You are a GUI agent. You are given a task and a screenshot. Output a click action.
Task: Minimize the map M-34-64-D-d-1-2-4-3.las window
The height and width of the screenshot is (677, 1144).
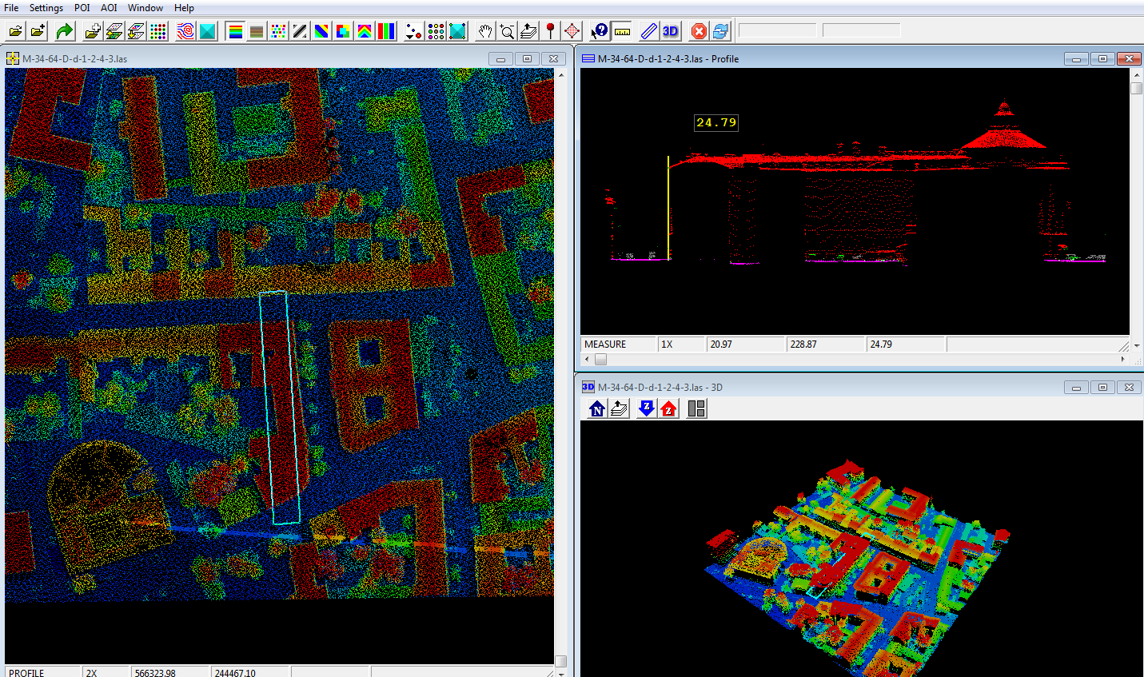coord(501,59)
